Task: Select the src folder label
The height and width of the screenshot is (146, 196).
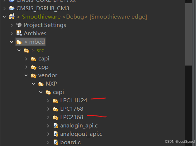Action: [40, 50]
